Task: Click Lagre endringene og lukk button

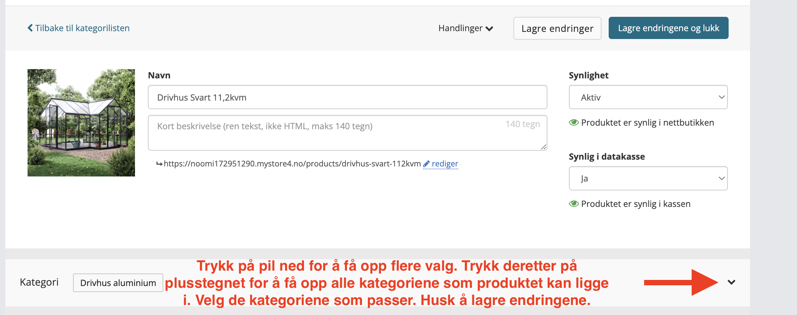Action: (x=668, y=28)
